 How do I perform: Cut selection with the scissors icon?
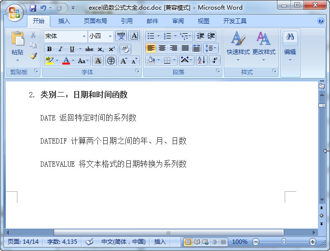(x=33, y=35)
